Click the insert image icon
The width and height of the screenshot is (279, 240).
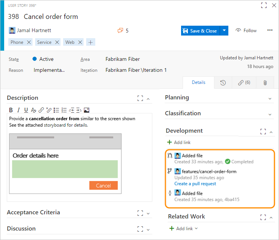pos(87,110)
